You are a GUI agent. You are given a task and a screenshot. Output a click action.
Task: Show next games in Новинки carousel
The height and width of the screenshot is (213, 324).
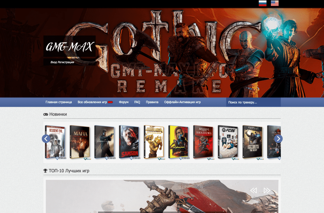[278, 139]
